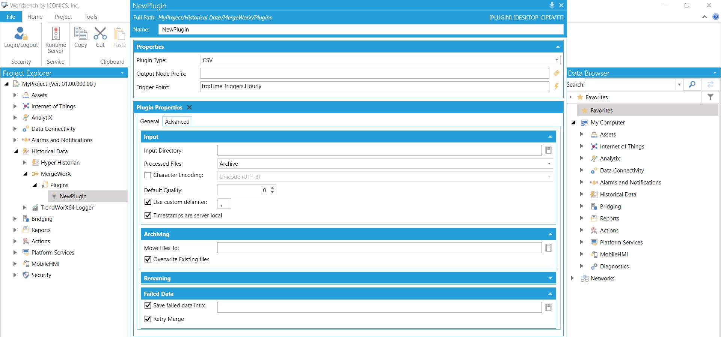Expand the Renaming section
Image resolution: width=721 pixels, height=337 pixels.
coord(550,279)
